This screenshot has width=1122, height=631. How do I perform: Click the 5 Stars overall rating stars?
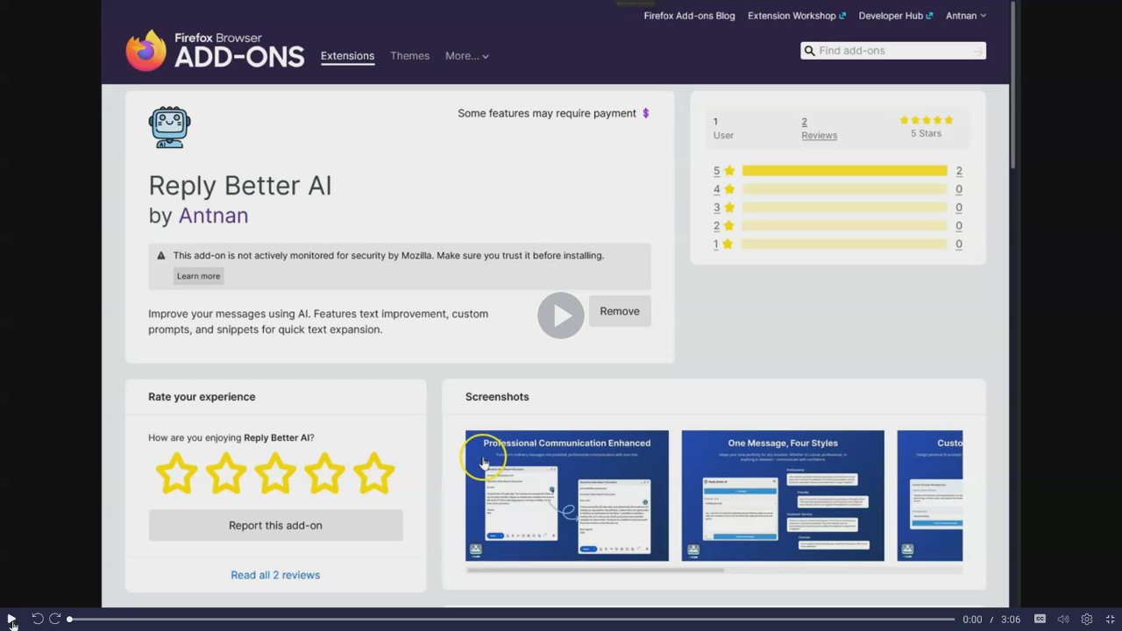(926, 120)
